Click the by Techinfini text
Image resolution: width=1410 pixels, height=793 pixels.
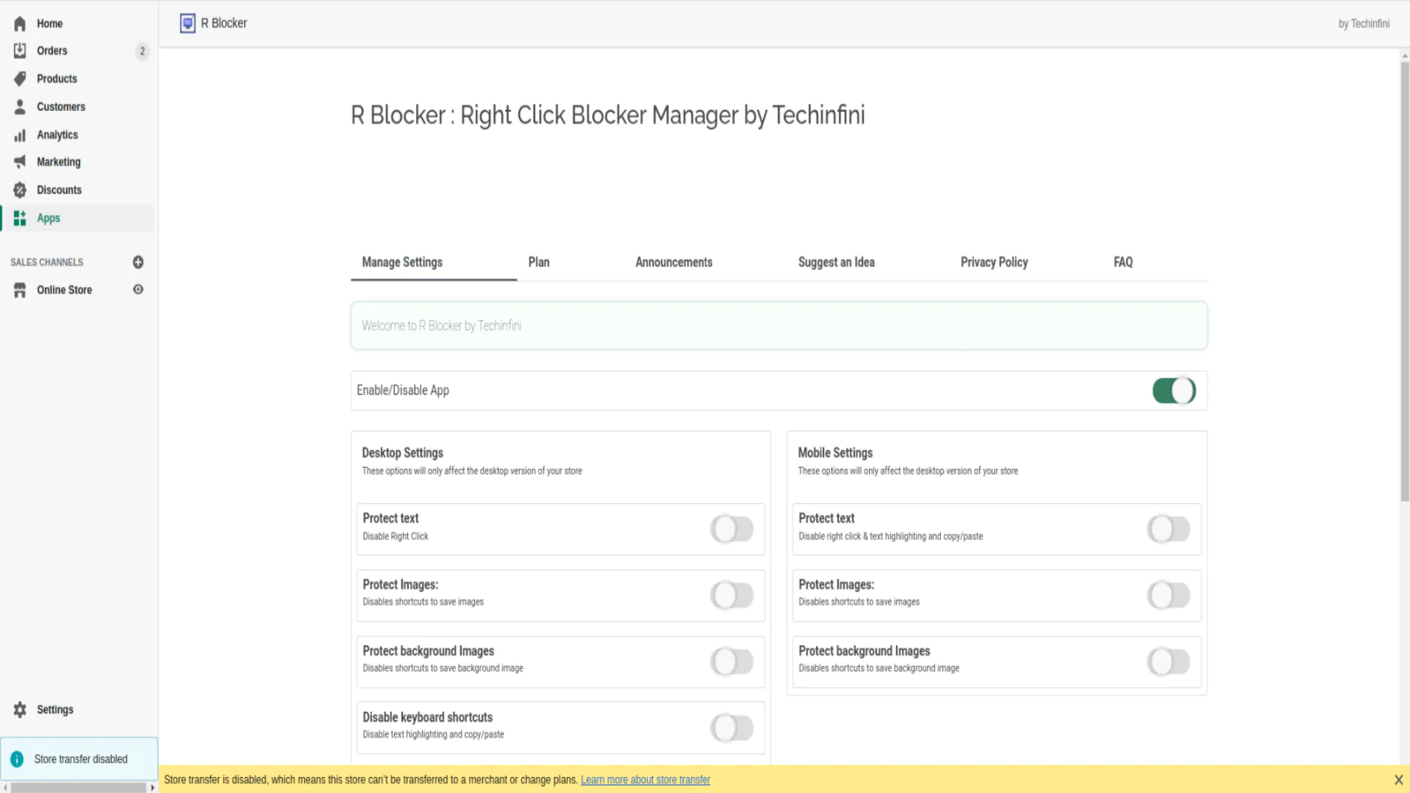(1363, 24)
